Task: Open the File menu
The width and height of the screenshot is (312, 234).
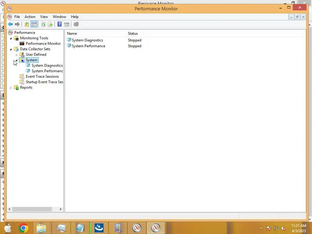Action: point(17,17)
